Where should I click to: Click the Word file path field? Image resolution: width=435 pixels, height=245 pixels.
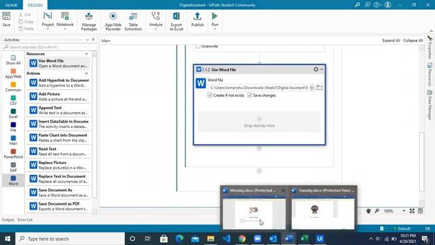pyautogui.click(x=258, y=88)
